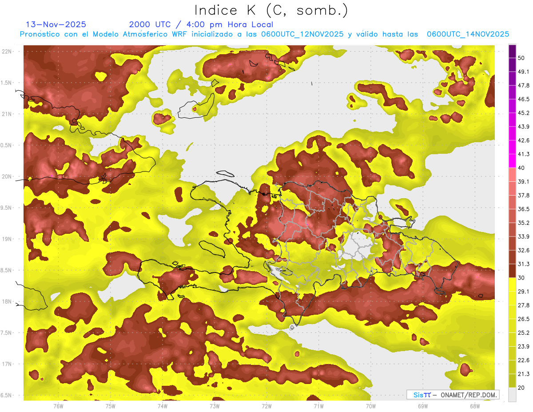533x412 pixels.
Task: Click the 71W longitude label
Action: coord(318,406)
